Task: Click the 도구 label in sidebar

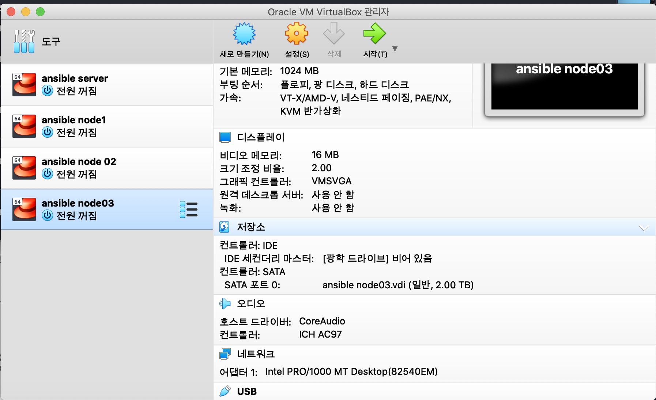Action: point(51,42)
